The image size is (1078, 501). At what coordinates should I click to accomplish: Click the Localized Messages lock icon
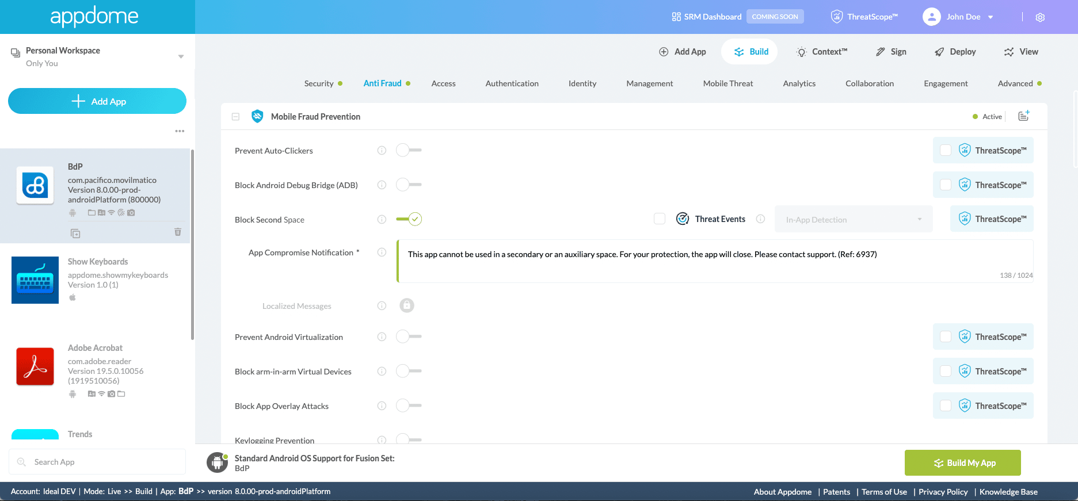point(407,305)
